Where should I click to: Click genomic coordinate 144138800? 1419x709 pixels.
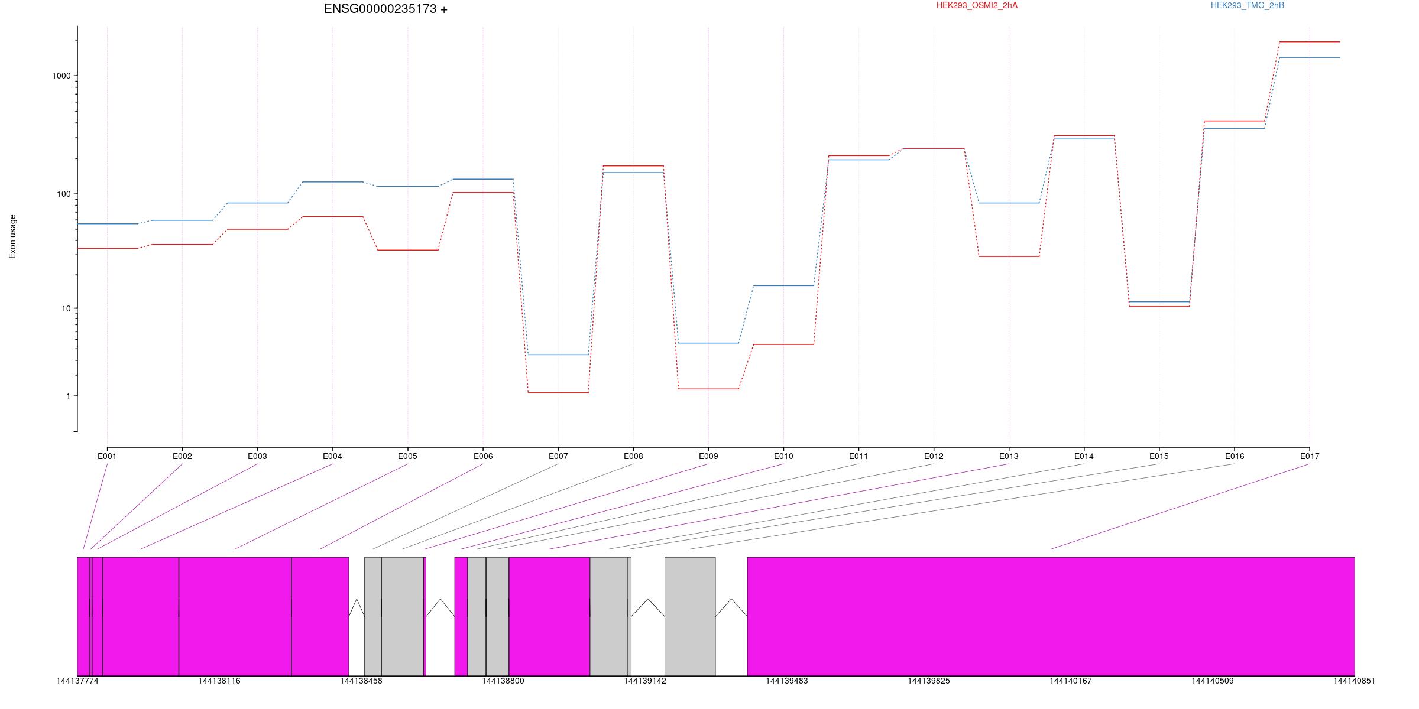pos(503,681)
